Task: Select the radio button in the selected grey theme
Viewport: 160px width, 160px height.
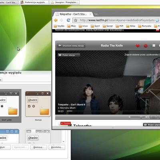Action: (2, 106)
